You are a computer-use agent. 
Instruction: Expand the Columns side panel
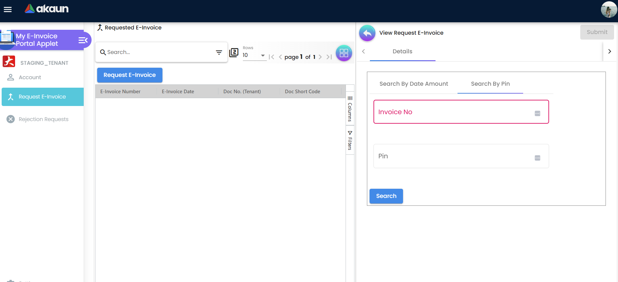click(350, 109)
